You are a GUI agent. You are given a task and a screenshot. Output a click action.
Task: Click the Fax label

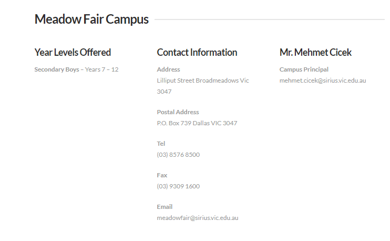(x=162, y=175)
